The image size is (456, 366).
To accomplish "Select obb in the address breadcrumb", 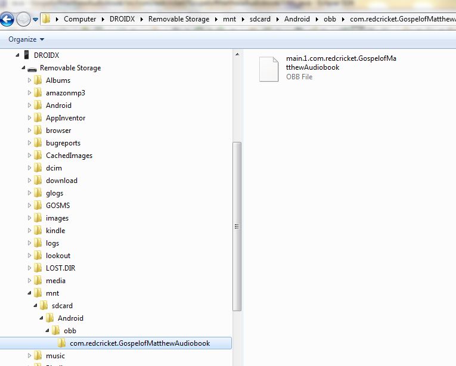I will pyautogui.click(x=330, y=19).
